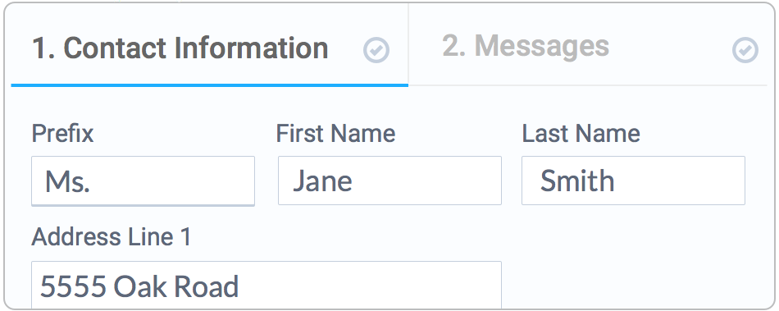Focus the First Name field containing Jane
This screenshot has width=779, height=311.
pos(389,181)
